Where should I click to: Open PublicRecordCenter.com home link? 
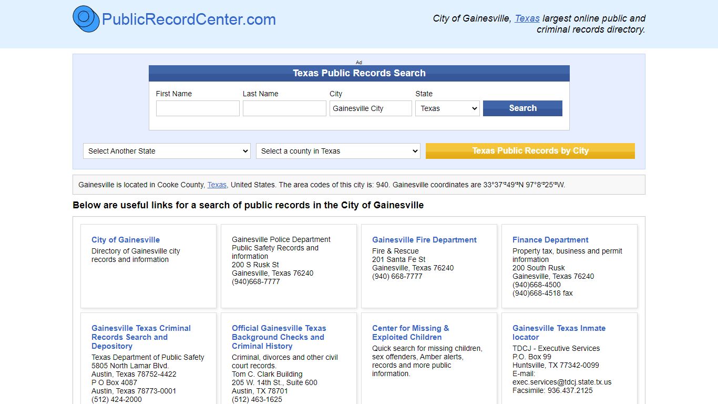[189, 19]
